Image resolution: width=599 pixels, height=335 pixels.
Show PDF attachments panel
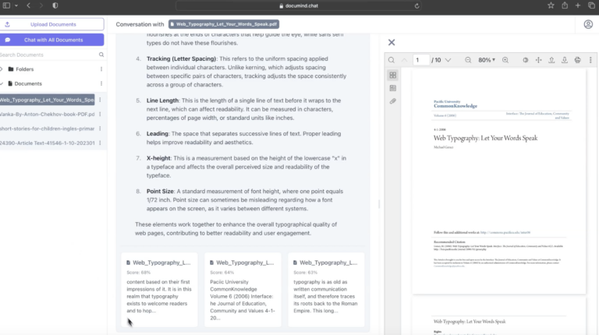click(x=393, y=101)
